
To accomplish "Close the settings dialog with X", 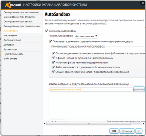I will (143, 3).
